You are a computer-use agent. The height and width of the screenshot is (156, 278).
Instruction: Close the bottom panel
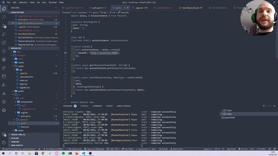(x=274, y=106)
